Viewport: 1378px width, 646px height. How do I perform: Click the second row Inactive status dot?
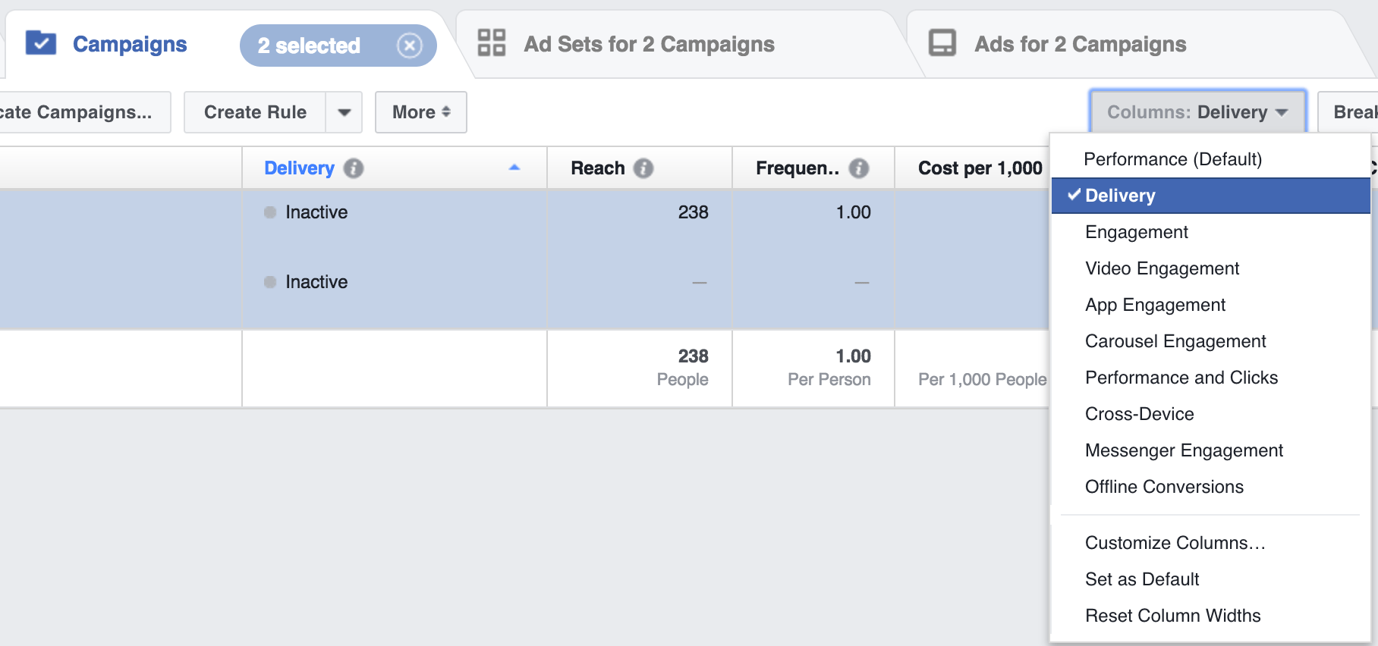tap(270, 282)
